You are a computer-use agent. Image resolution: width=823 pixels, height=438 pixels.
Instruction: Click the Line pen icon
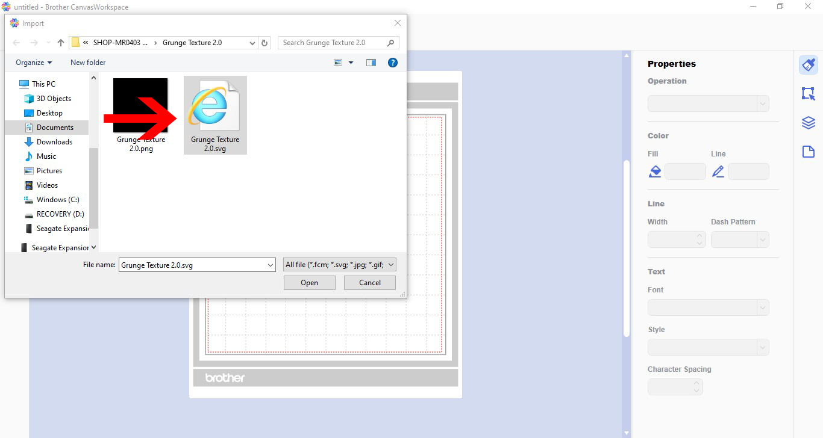point(718,171)
